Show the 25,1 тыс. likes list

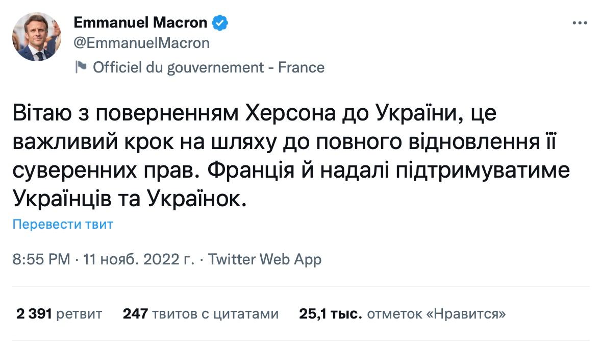(x=402, y=313)
